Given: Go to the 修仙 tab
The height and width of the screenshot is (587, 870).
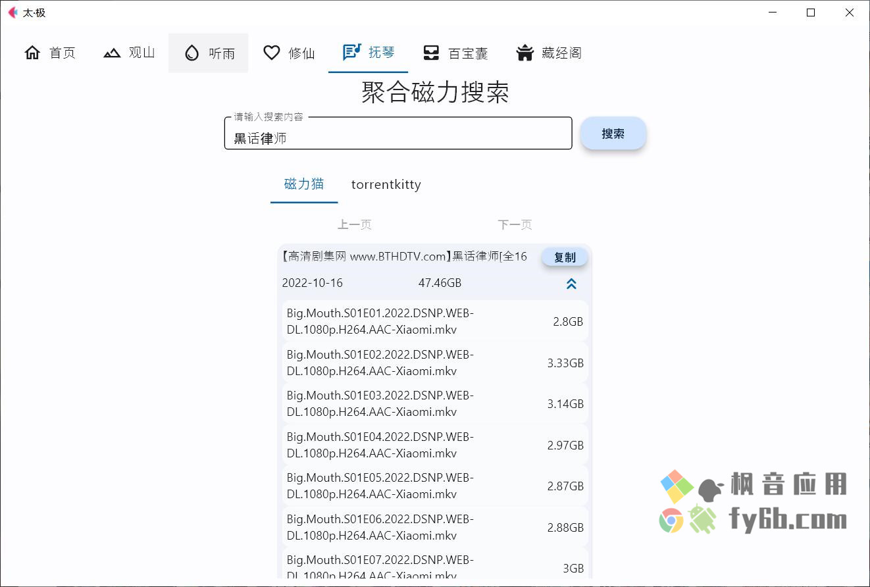Looking at the screenshot, I should pos(288,53).
